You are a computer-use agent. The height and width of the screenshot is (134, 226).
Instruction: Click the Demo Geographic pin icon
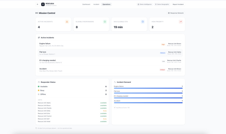[156, 4]
